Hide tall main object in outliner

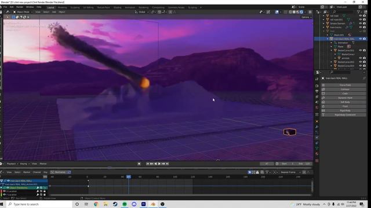point(361,16)
